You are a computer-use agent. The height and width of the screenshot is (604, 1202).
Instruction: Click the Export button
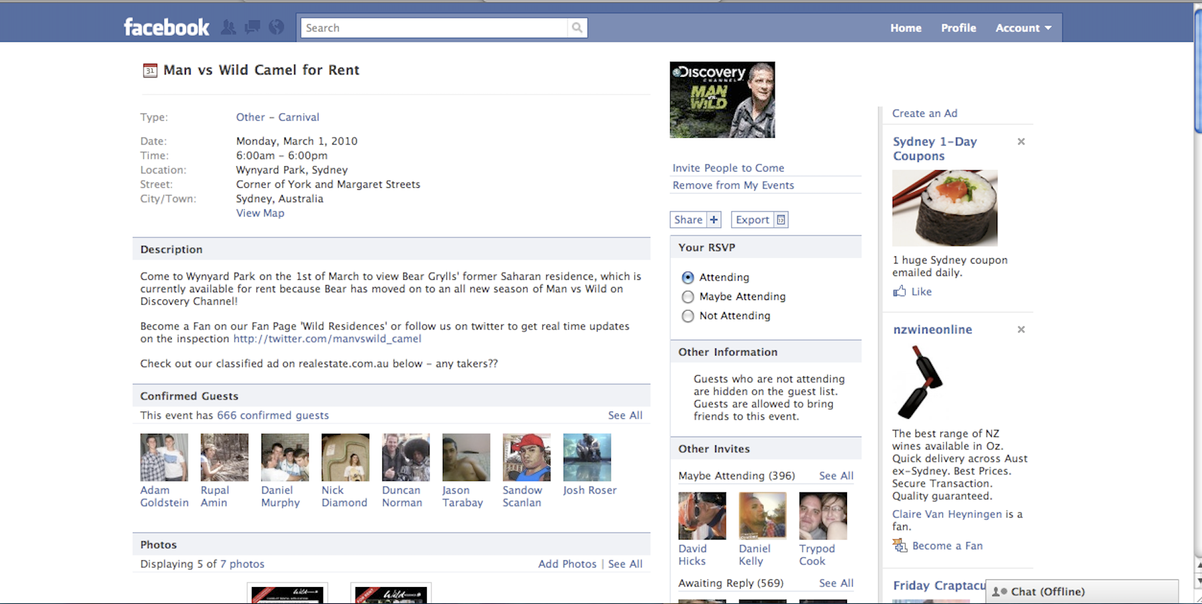coord(760,220)
